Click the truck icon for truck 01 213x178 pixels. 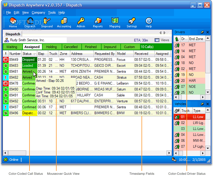[x=177, y=117]
